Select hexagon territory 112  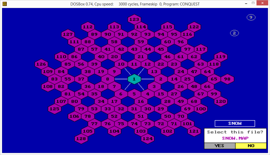coord(88,27)
